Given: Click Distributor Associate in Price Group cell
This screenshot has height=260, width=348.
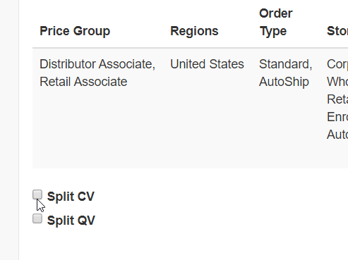Looking at the screenshot, I should pos(97,64).
